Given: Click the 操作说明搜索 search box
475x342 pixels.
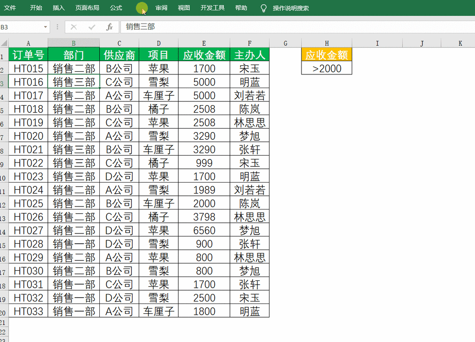Looking at the screenshot, I should click(x=291, y=8).
